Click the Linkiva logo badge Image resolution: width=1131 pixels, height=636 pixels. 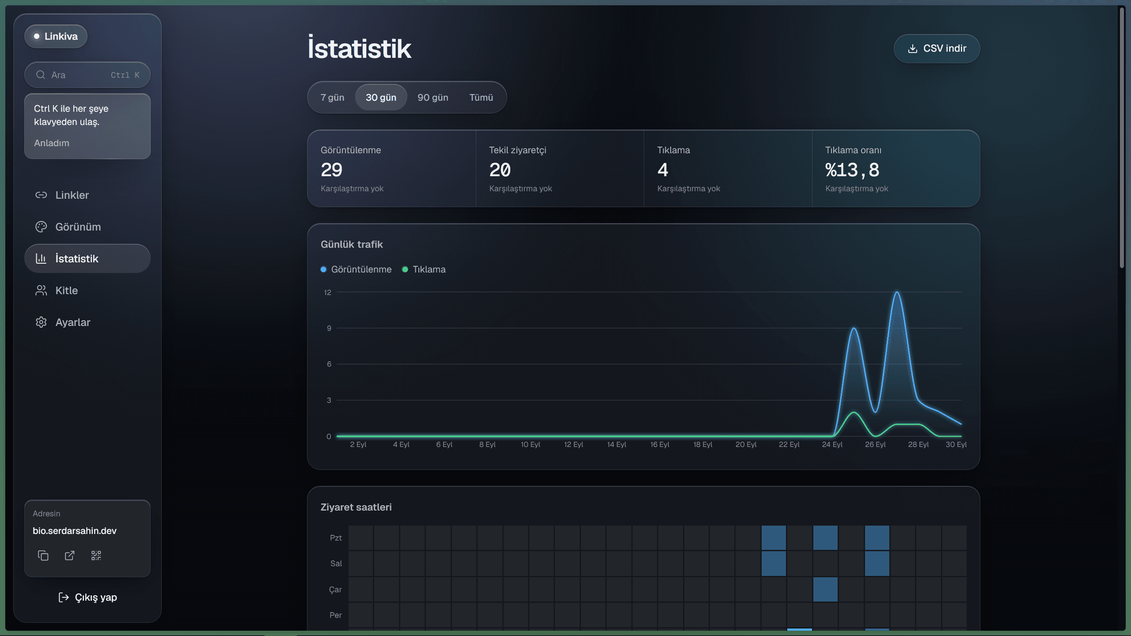[x=56, y=36]
